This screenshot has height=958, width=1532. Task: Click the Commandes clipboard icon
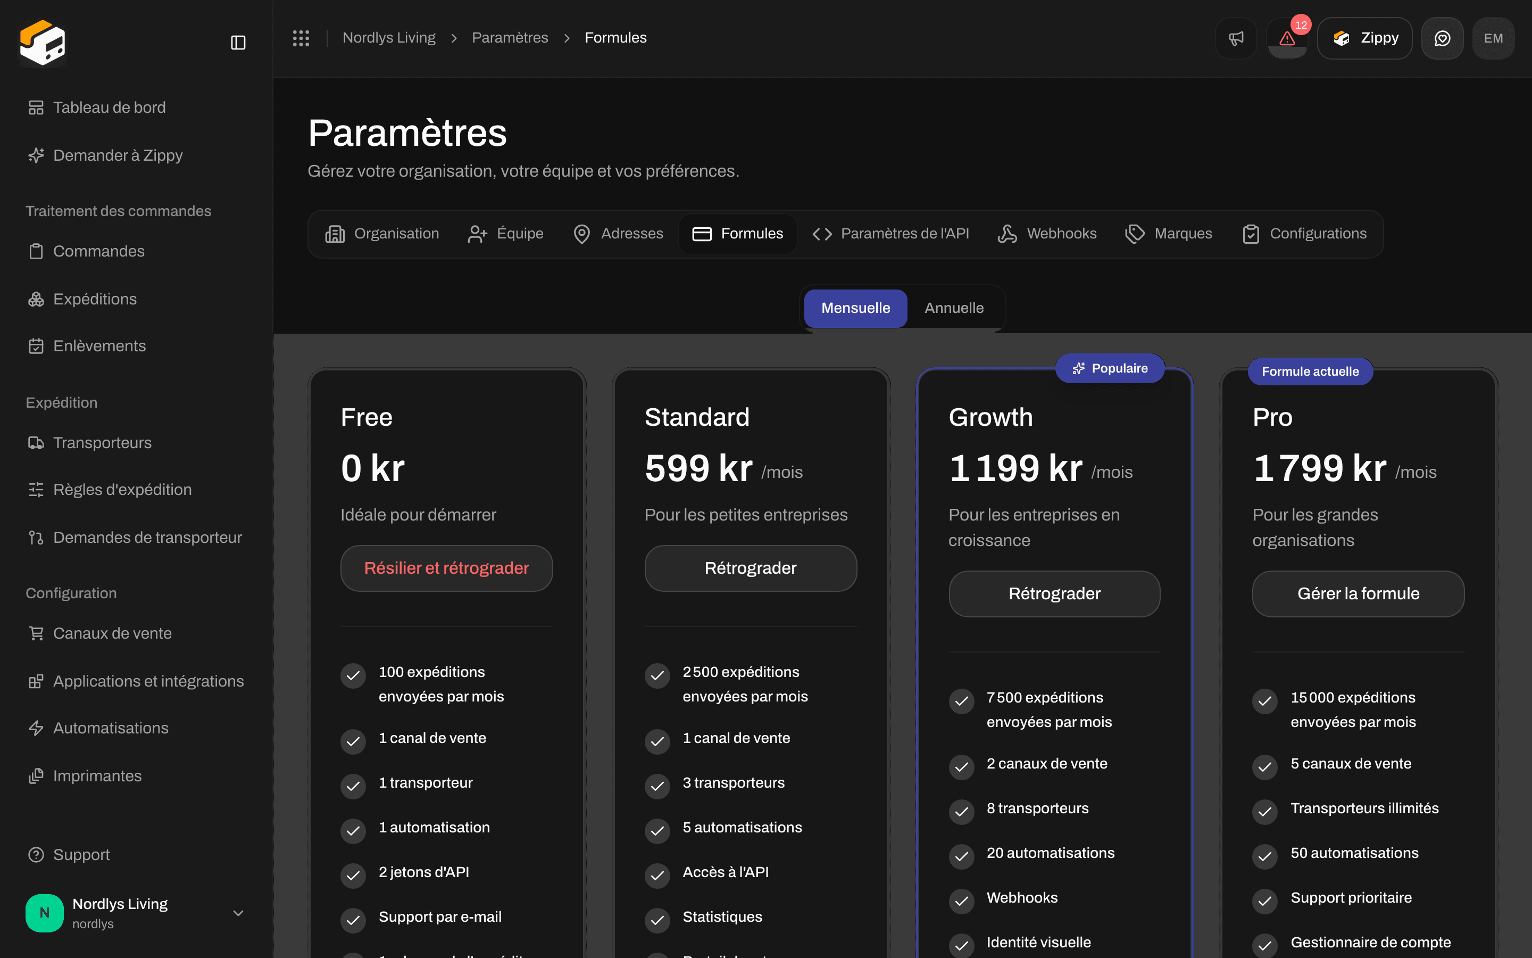pyautogui.click(x=36, y=252)
